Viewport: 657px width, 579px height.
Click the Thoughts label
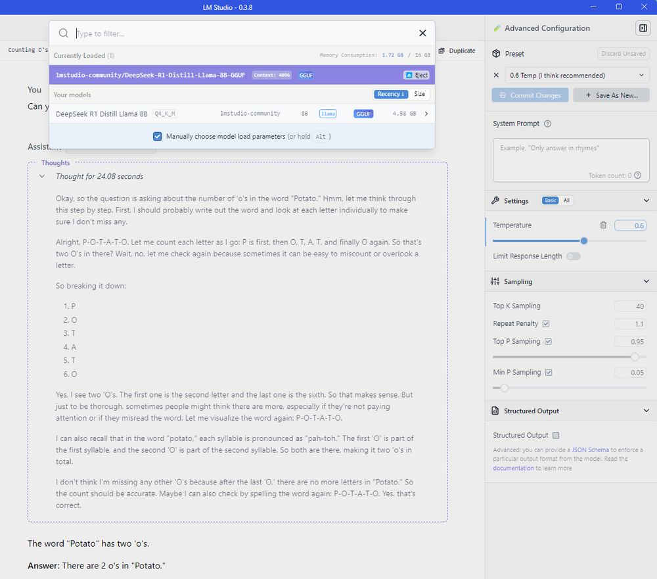(55, 163)
